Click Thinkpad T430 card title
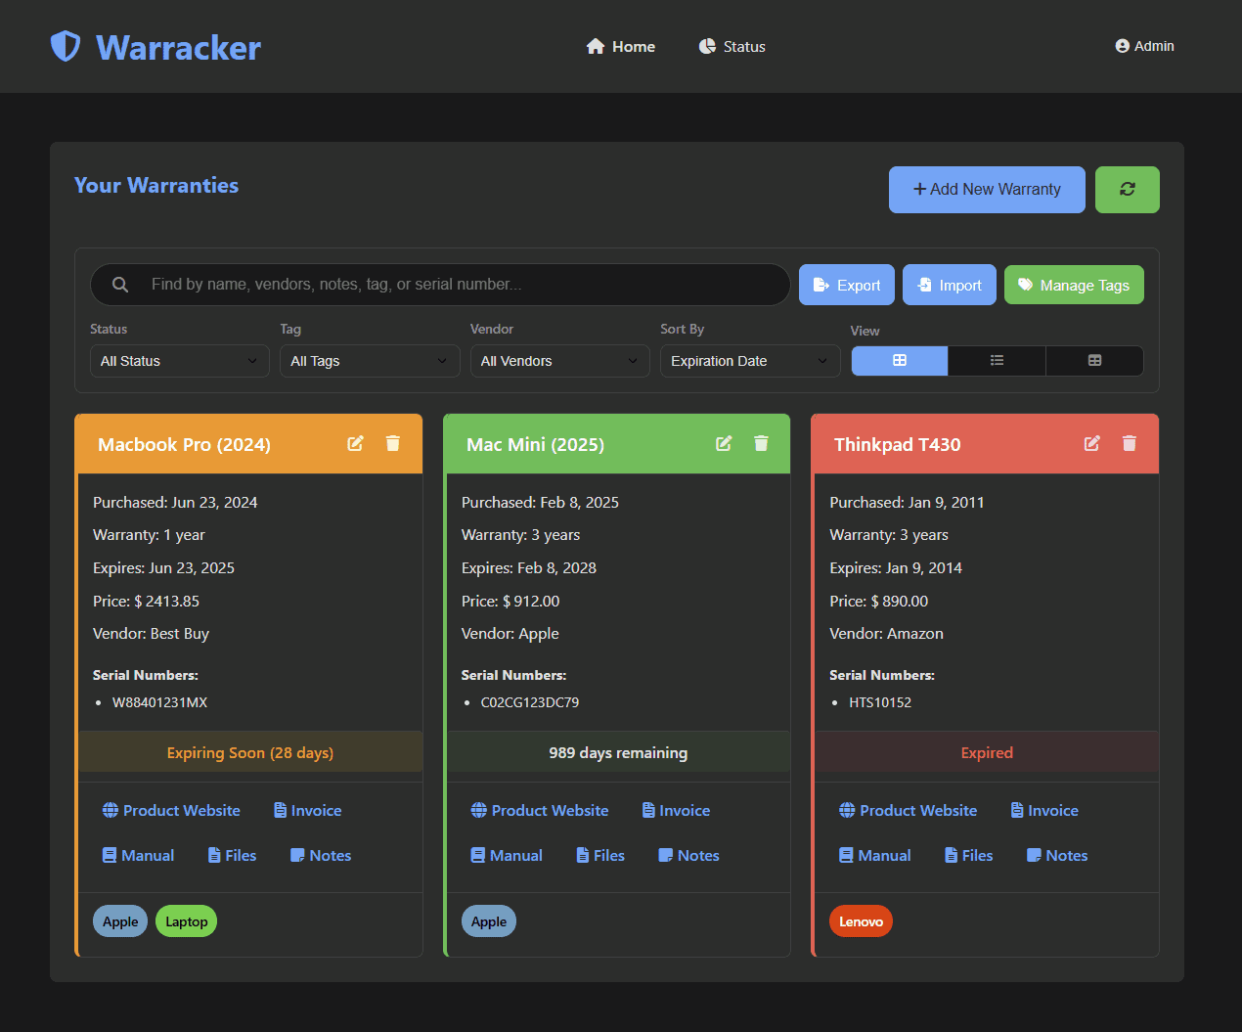 [x=898, y=444]
